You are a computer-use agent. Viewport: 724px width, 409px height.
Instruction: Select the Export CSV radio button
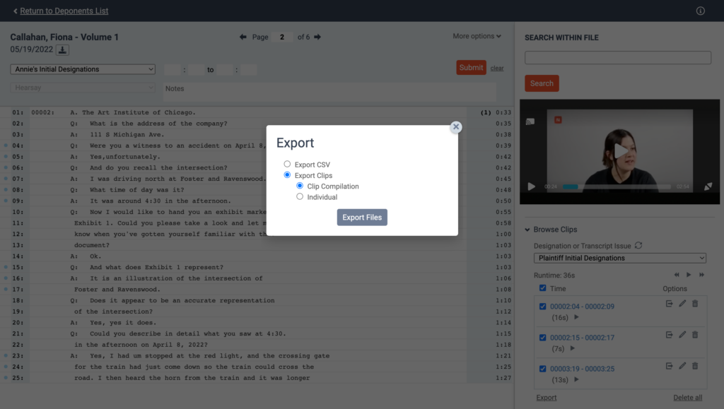click(287, 163)
